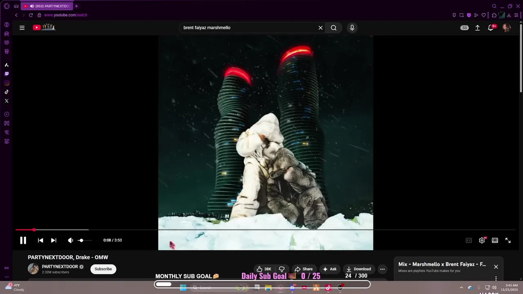Show hidden system tray icons chevron
Image resolution: width=523 pixels, height=294 pixels.
tap(461, 287)
